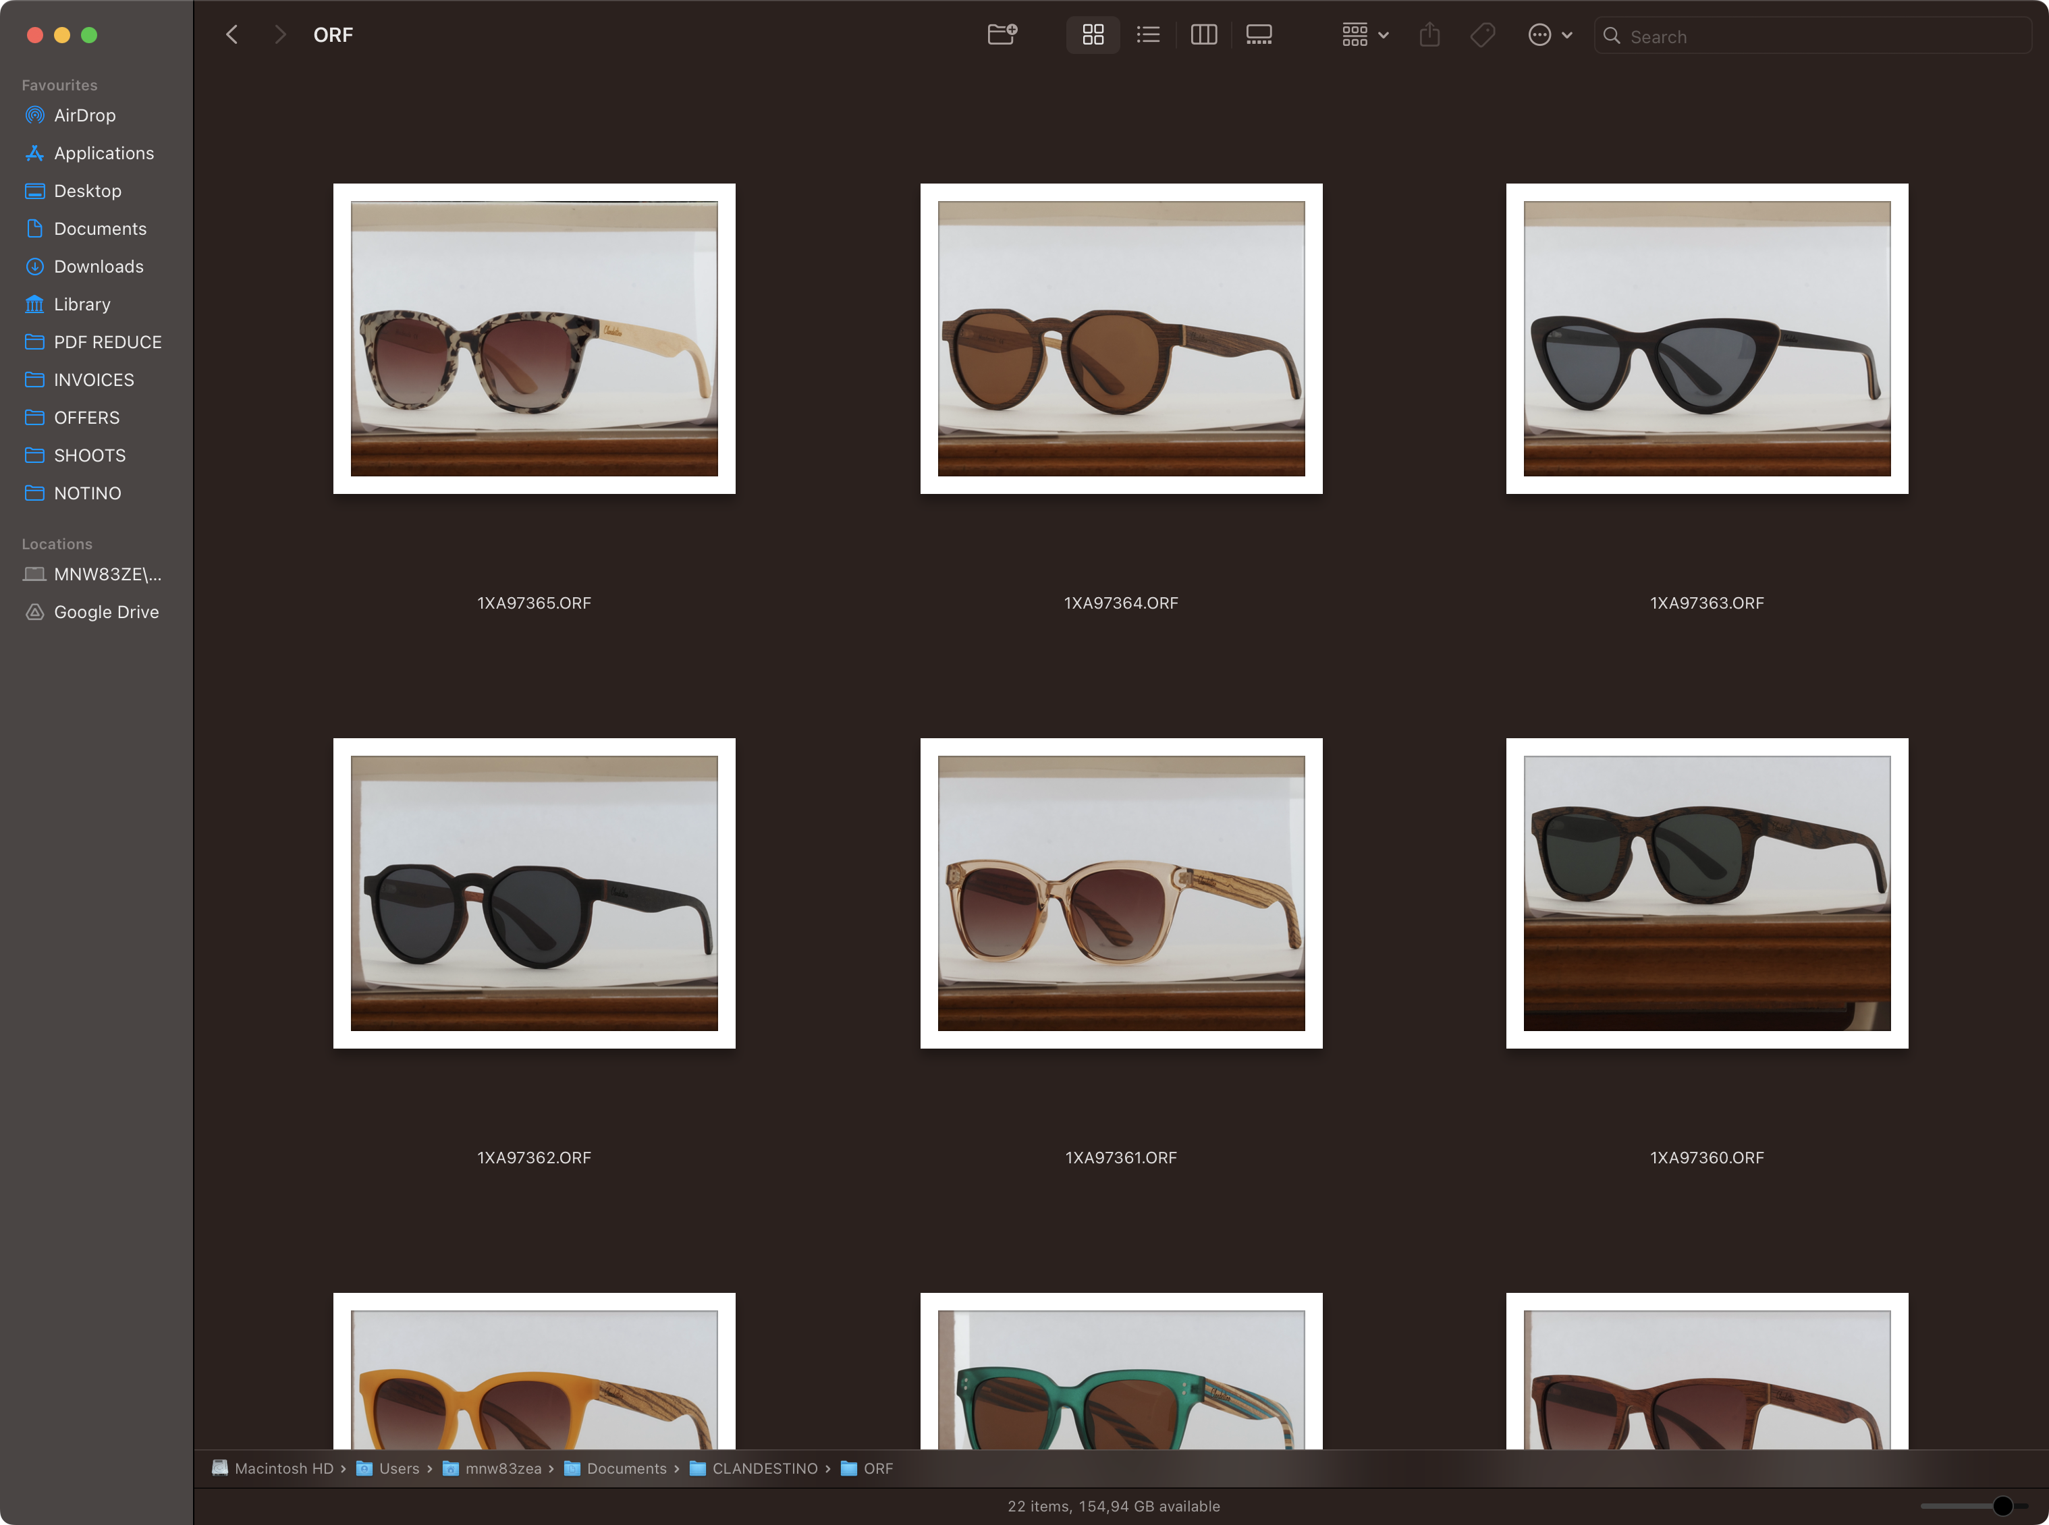The height and width of the screenshot is (1525, 2049).
Task: Click the New Folder toolbar icon
Action: click(1002, 35)
